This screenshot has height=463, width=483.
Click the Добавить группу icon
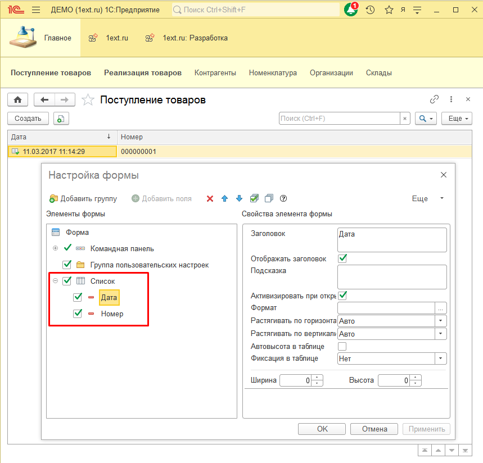tap(55, 198)
